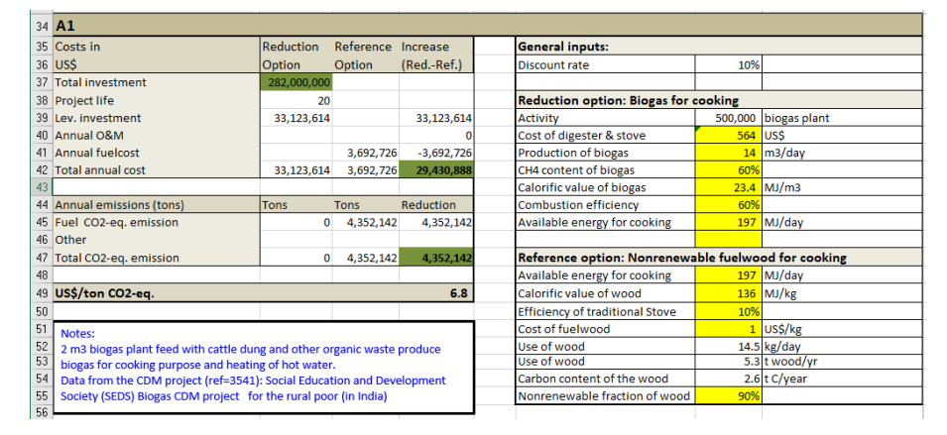The image size is (947, 435).
Task: Select the green total annual cost cell 29,430,888
Action: [x=436, y=170]
